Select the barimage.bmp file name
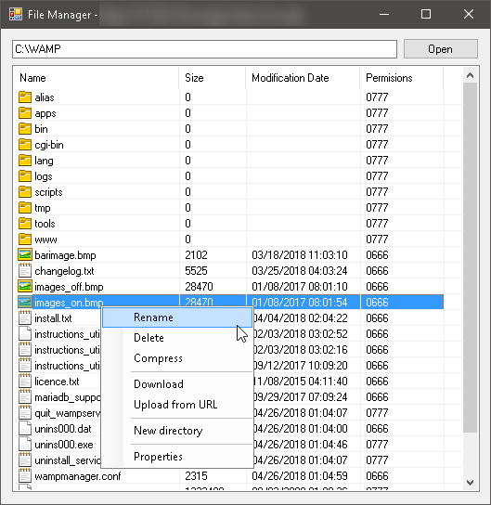This screenshot has height=505, width=491. pos(65,255)
